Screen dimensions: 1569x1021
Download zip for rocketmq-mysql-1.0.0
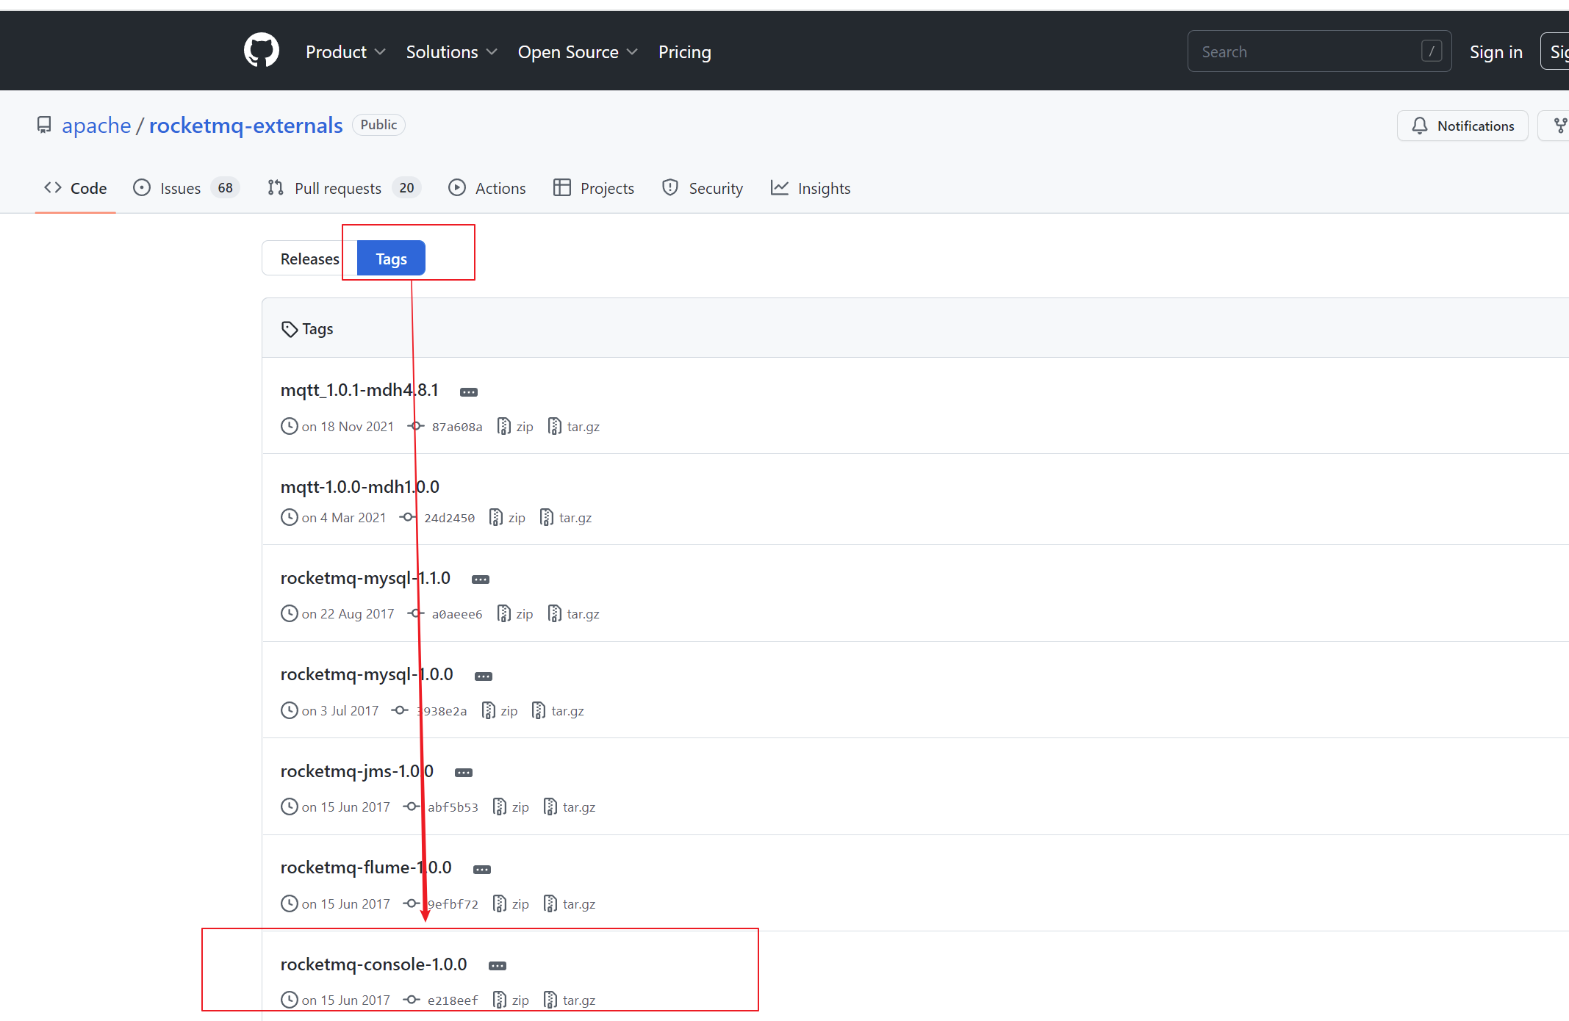(x=500, y=711)
